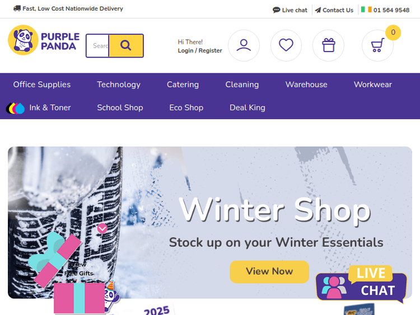Open the Live Chat widget badge
Screen dimensions: 420x315
click(361, 284)
